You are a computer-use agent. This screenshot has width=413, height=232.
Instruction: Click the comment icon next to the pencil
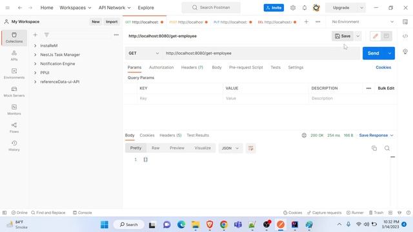387,36
